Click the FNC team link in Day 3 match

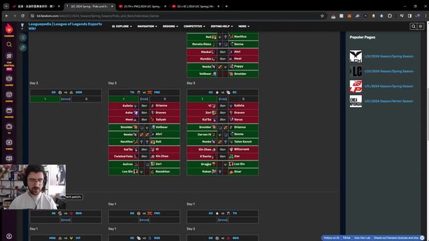click(x=157, y=92)
